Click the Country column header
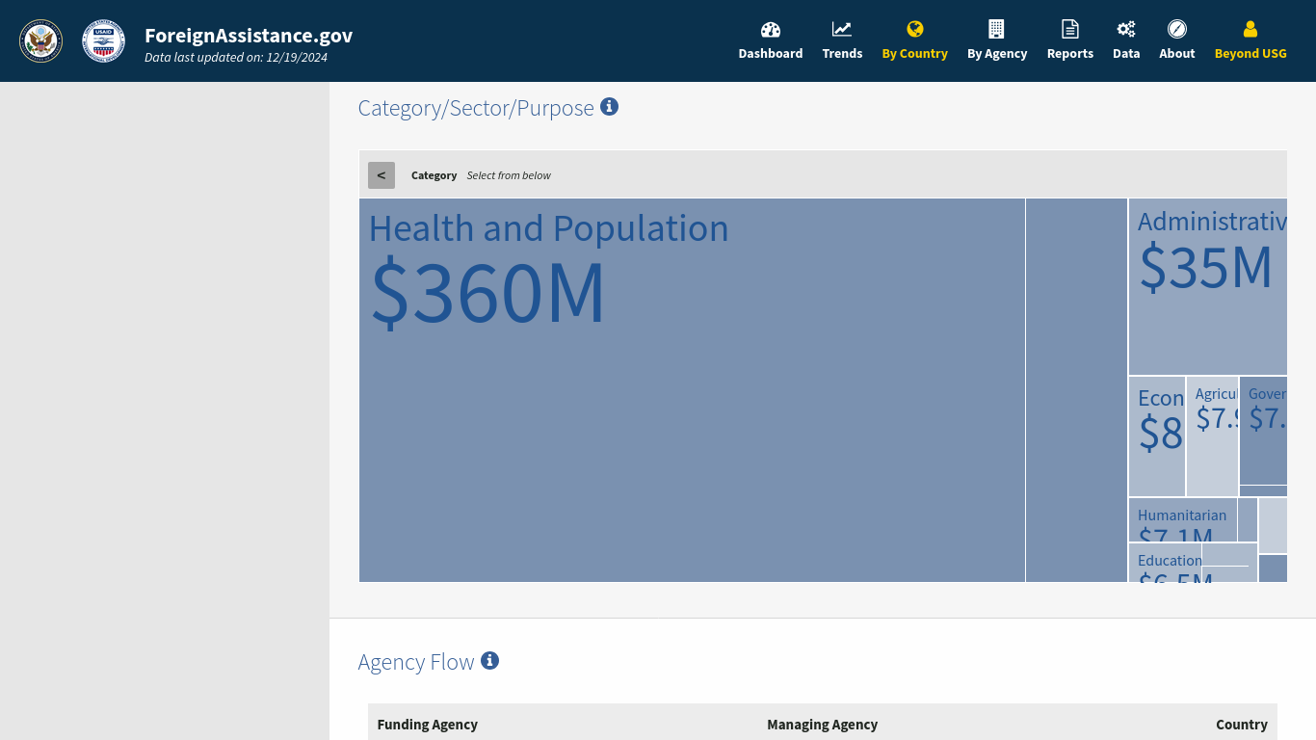 tap(1242, 725)
